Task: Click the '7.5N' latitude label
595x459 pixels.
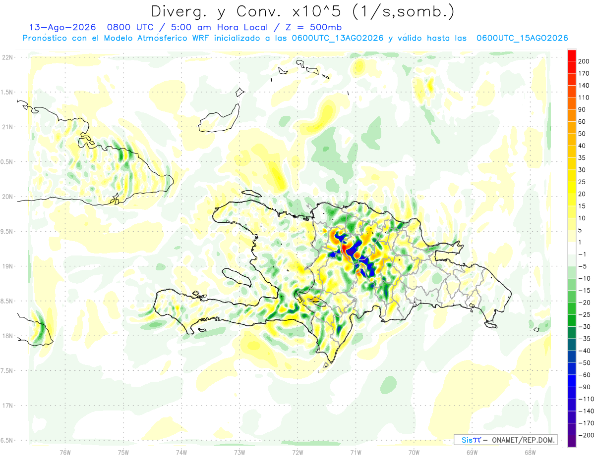Action: (x=7, y=371)
